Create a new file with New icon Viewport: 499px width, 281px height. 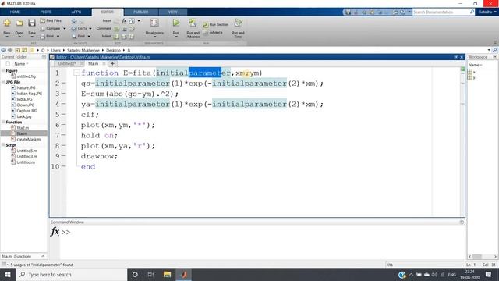(x=7, y=23)
